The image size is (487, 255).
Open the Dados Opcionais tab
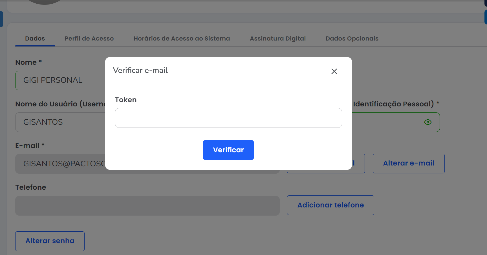tap(352, 39)
